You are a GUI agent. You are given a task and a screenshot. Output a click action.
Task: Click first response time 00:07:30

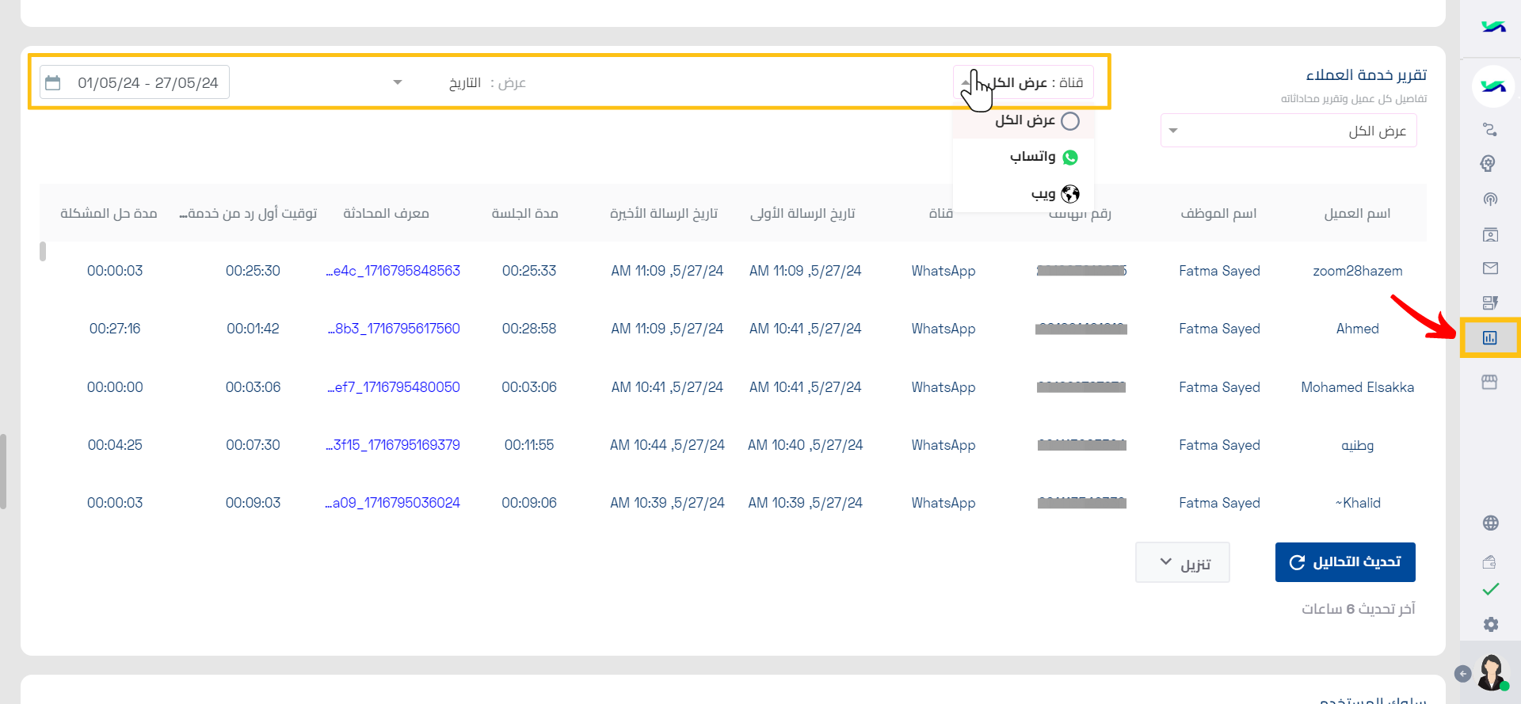[253, 445]
